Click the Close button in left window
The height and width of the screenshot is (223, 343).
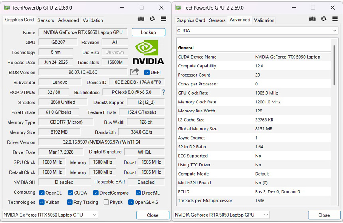(152, 215)
